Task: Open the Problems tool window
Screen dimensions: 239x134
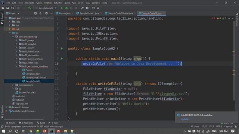Action: pos(26,123)
